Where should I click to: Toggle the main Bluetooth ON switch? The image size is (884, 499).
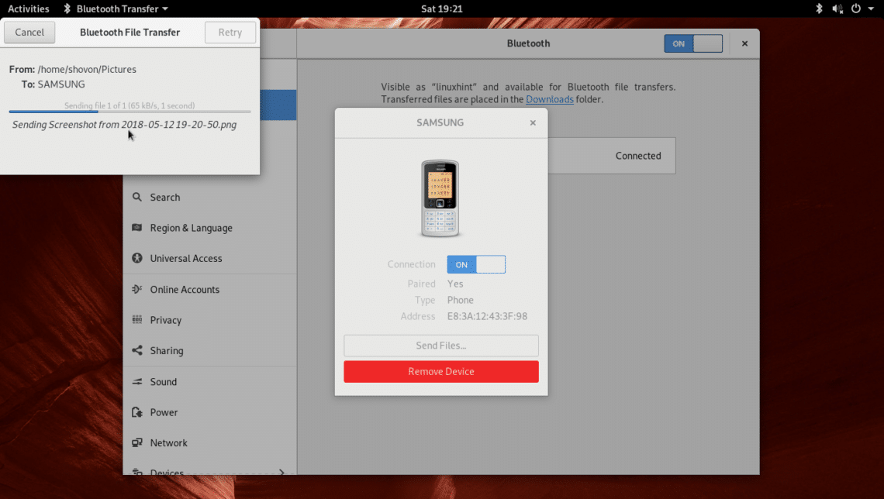pyautogui.click(x=693, y=43)
